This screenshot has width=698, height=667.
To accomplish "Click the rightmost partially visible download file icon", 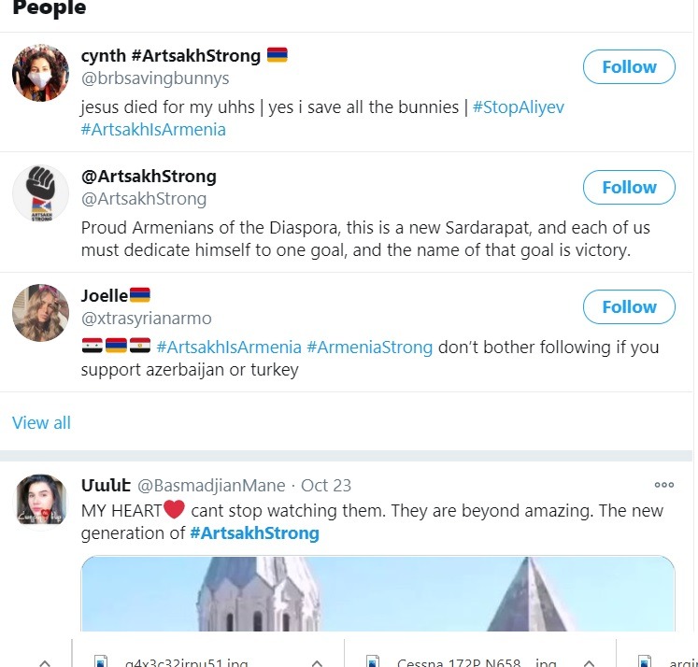I will [x=643, y=661].
